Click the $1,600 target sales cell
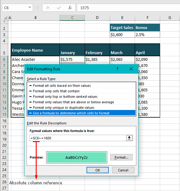Screen dimensions: 180x191 [122, 35]
